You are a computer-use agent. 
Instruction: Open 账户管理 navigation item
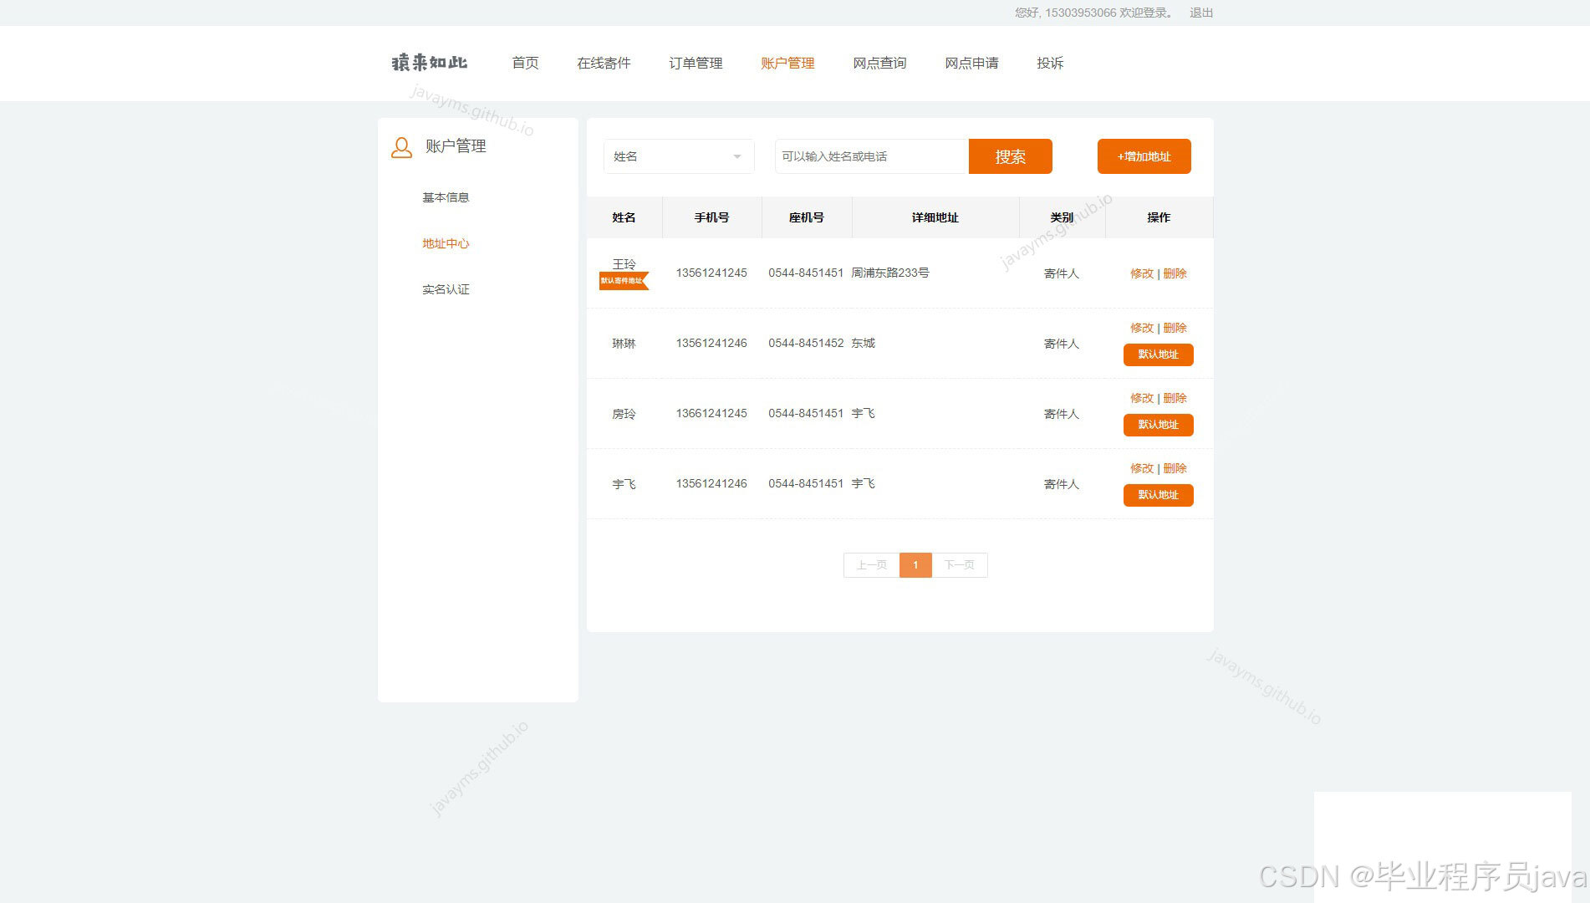(787, 63)
